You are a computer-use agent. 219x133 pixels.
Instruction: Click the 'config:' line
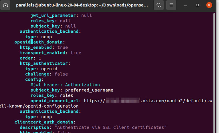pyautogui.click(x=34, y=79)
